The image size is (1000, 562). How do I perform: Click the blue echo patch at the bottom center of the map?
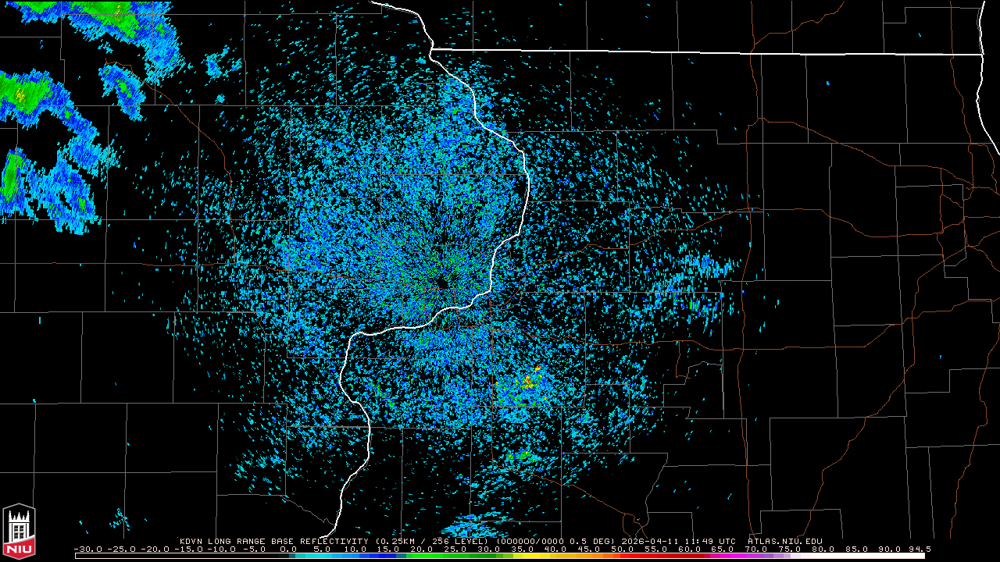coord(477,526)
